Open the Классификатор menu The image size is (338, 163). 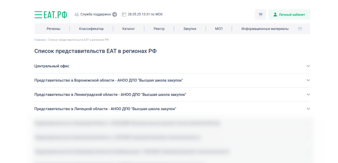pyautogui.click(x=91, y=29)
